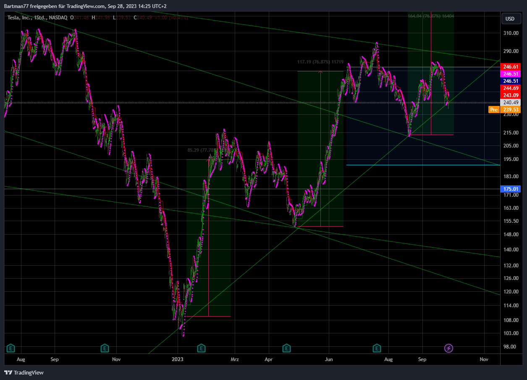Click the Tesla, Inc. symbol title
This screenshot has height=380, width=527.
pos(19,18)
